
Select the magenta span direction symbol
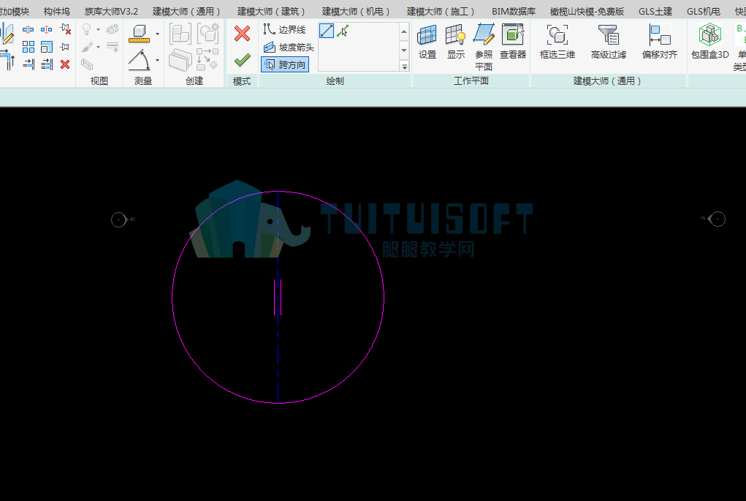pos(278,297)
